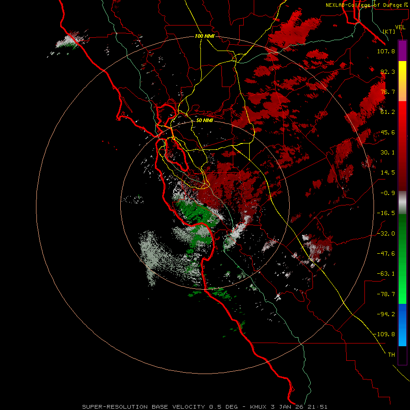Click the VEL legend title
Screen dimensions: 410x410
click(400, 27)
